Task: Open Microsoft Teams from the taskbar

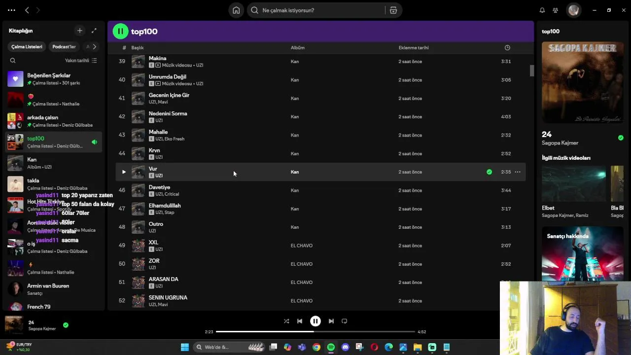Action: (x=302, y=347)
